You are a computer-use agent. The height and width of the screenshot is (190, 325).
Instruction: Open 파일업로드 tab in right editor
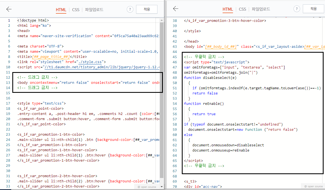click(x=261, y=9)
